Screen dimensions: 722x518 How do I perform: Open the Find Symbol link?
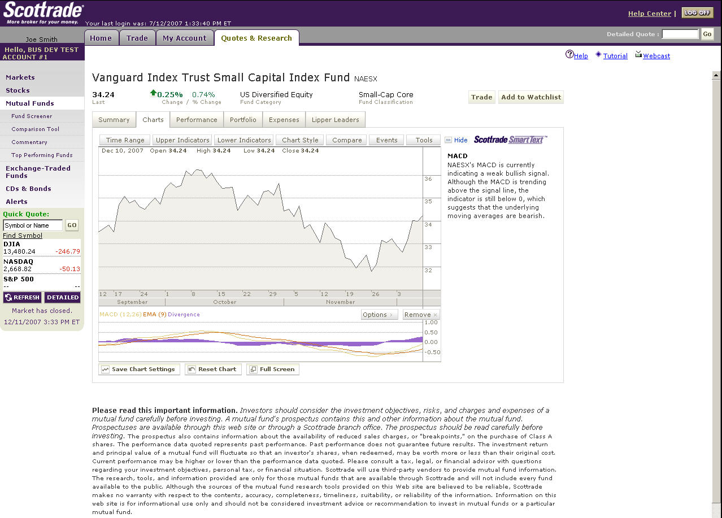[x=23, y=236]
